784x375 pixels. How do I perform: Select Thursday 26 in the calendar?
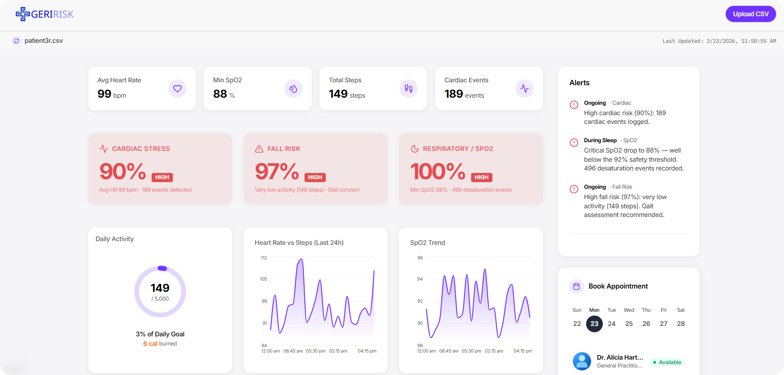pos(646,323)
